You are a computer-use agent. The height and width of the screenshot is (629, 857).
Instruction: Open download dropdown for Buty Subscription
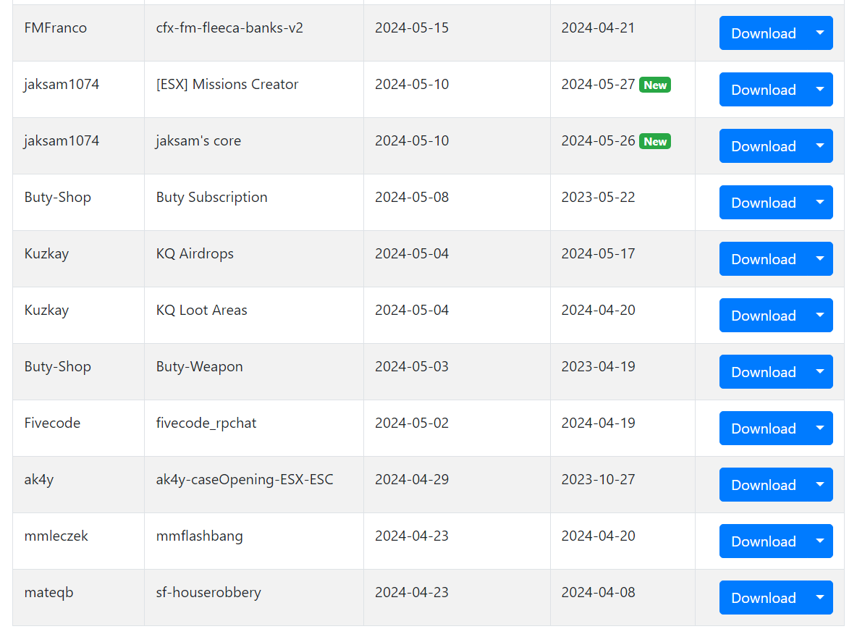[x=820, y=203]
